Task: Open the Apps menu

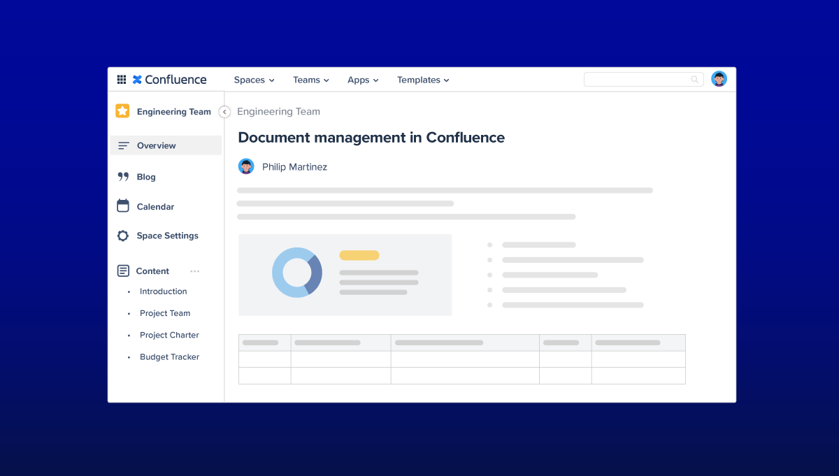Action: [362, 80]
